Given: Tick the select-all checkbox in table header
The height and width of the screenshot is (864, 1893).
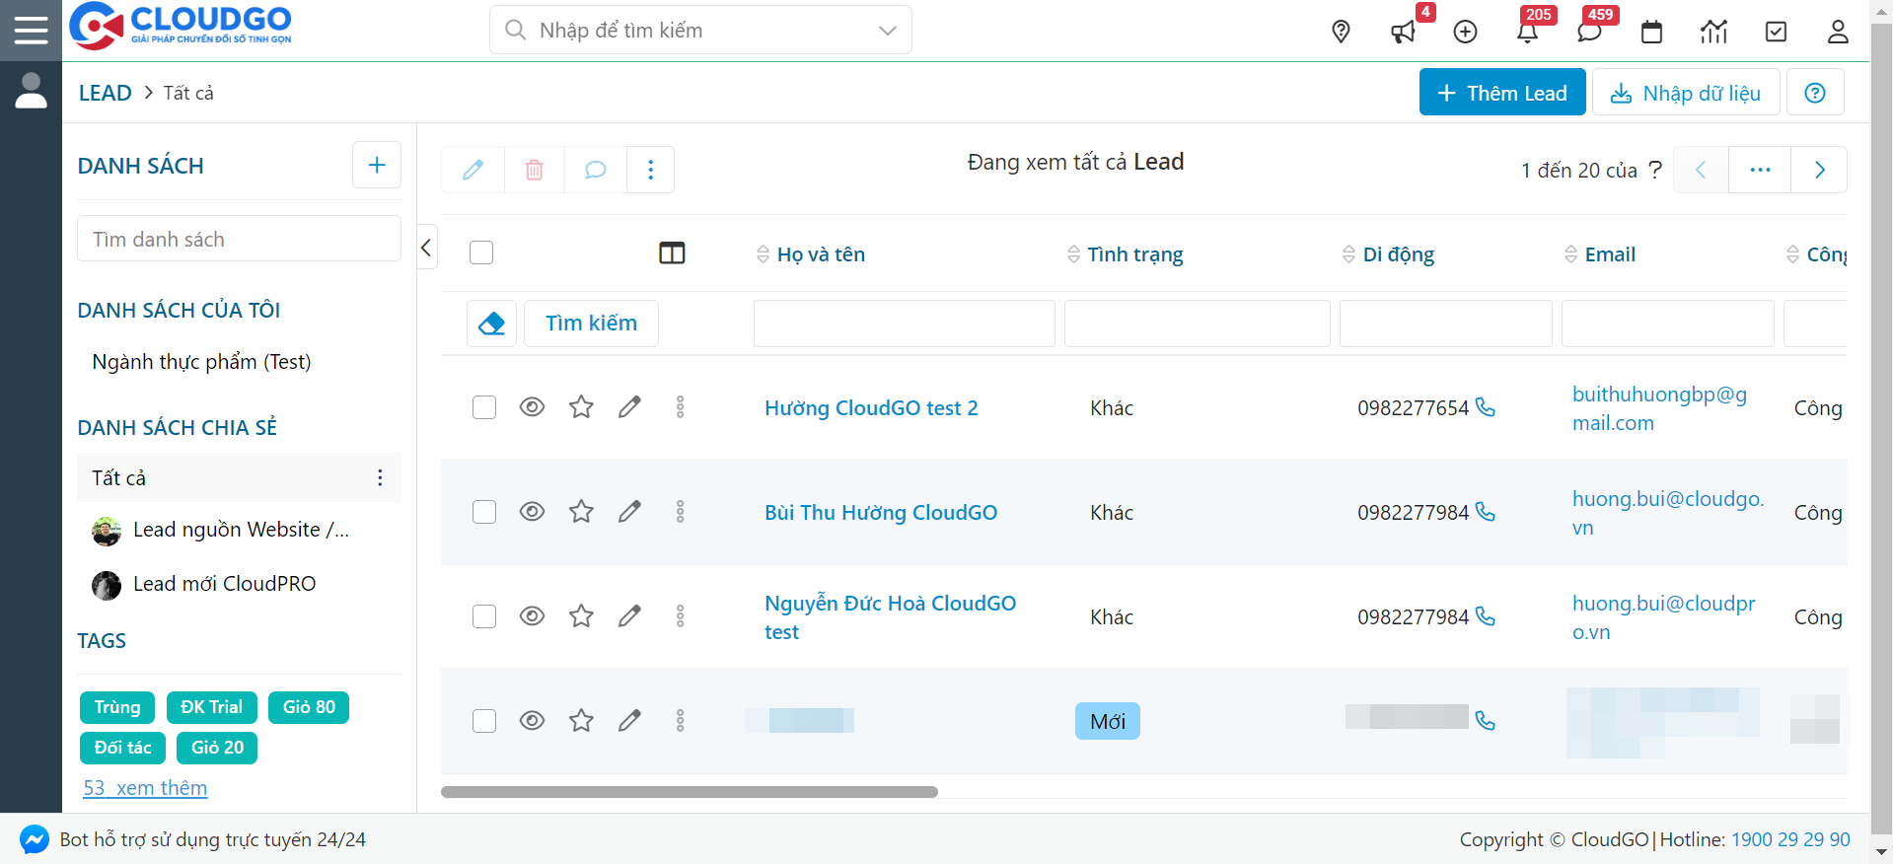Looking at the screenshot, I should pyautogui.click(x=481, y=253).
